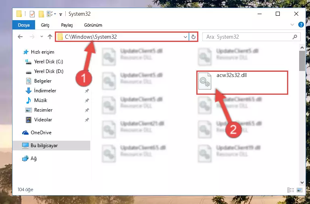Image resolution: width=310 pixels, height=204 pixels.
Task: Open the Paylaş ribbon tab
Action: pos(67,25)
